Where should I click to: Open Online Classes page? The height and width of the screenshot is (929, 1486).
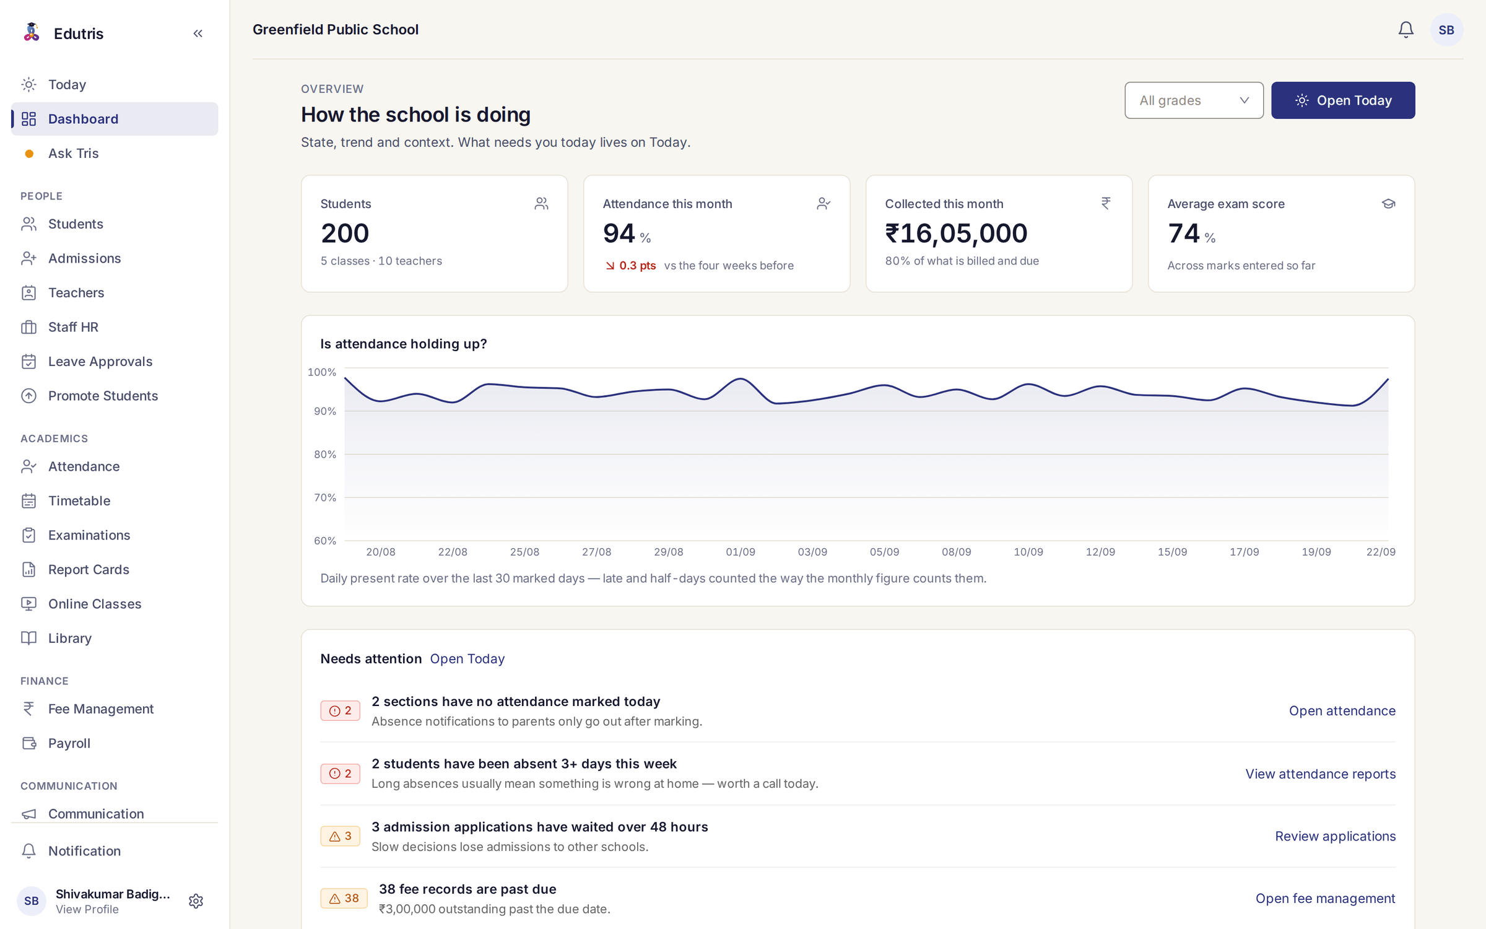(x=115, y=604)
